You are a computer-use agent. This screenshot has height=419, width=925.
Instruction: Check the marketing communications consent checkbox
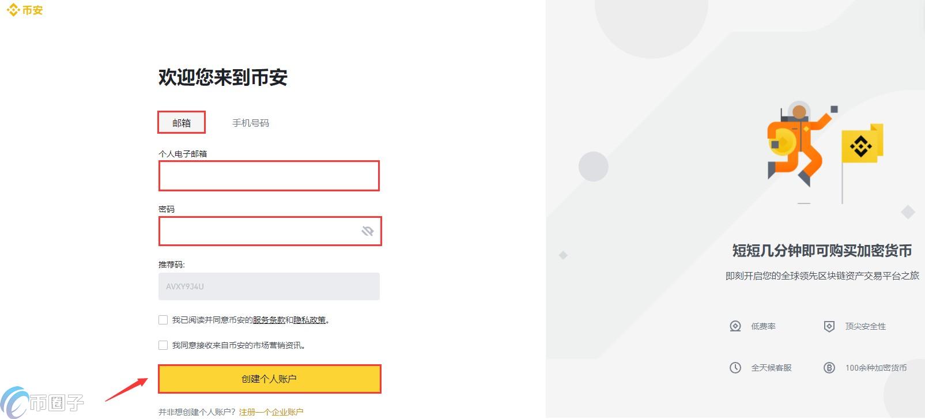coord(163,345)
